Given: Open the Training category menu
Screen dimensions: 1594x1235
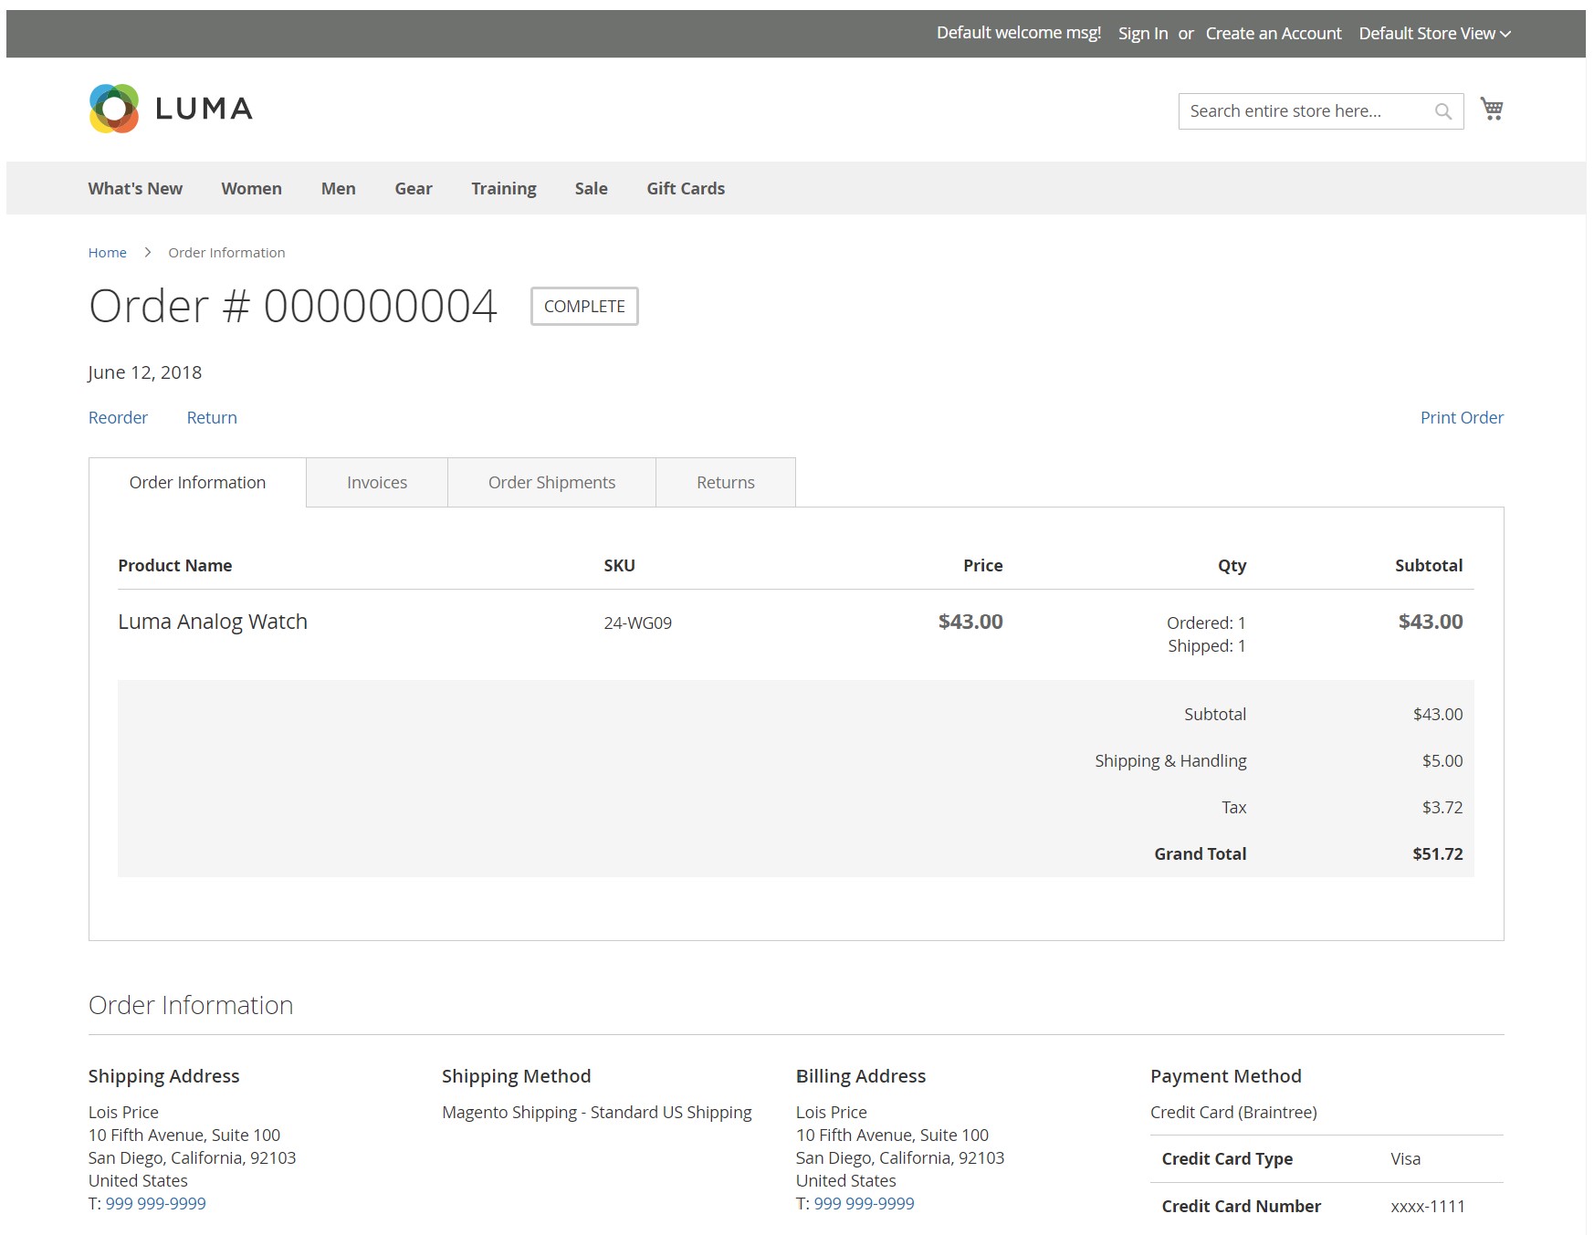Looking at the screenshot, I should 503,188.
